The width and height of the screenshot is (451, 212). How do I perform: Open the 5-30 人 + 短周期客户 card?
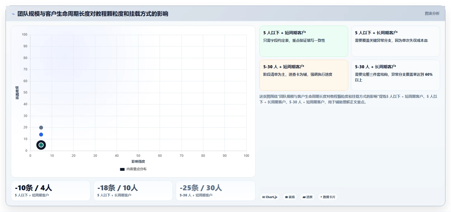coord(304,75)
